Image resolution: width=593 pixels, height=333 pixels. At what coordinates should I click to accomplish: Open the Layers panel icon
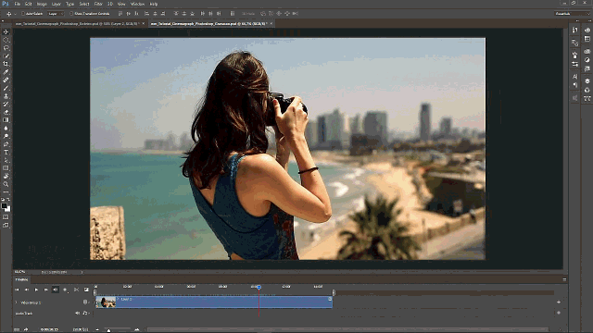pos(587,80)
